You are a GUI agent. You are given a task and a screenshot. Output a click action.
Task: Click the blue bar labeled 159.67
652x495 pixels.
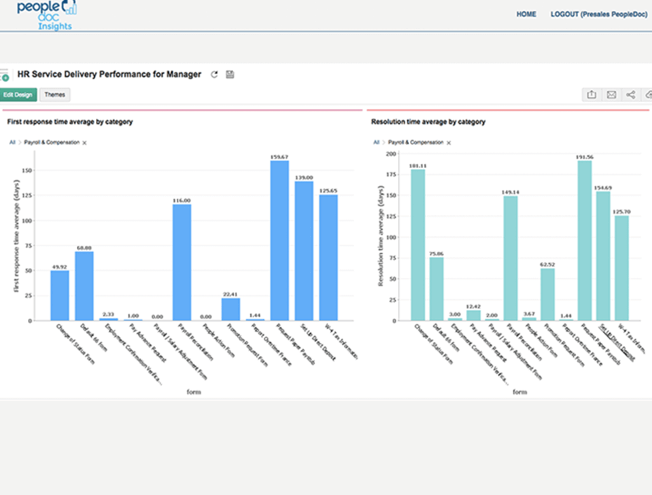pos(280,241)
